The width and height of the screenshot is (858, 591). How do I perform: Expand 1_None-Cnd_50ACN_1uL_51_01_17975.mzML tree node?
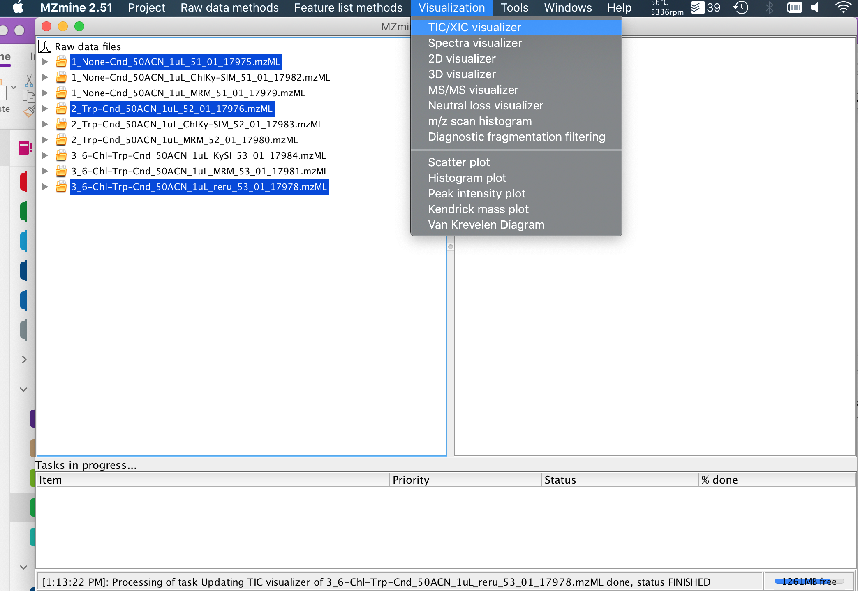tap(45, 62)
